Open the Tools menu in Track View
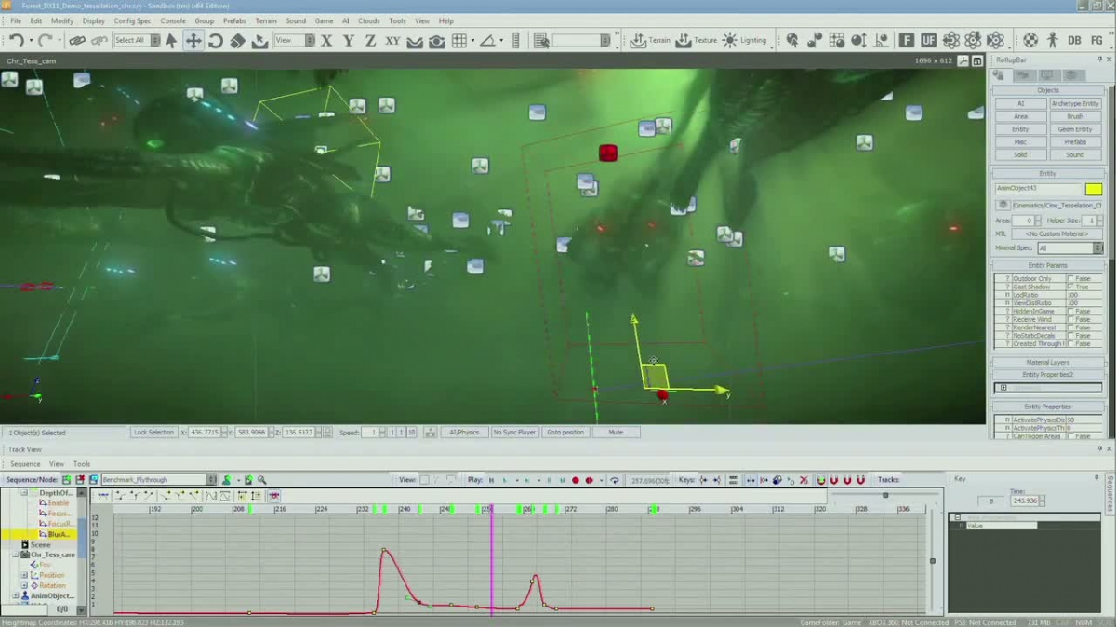Image resolution: width=1116 pixels, height=627 pixels. 82,463
